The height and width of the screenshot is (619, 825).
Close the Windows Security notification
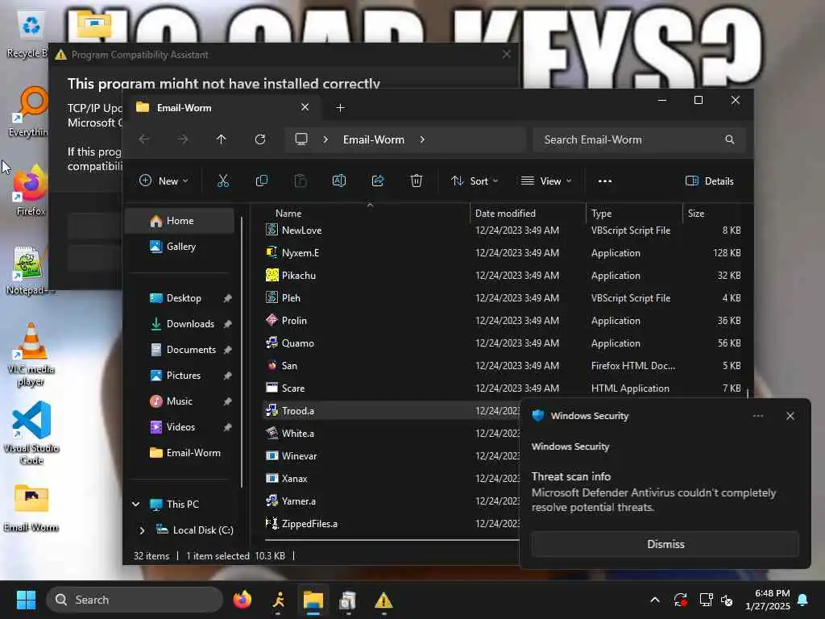790,416
